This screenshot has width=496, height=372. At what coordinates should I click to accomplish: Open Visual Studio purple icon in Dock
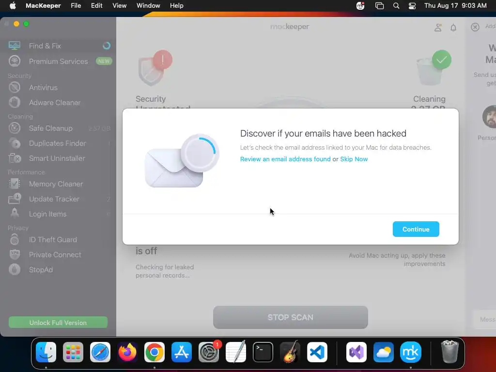coord(356,352)
